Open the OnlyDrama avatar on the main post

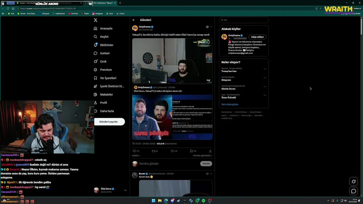tap(135, 28)
